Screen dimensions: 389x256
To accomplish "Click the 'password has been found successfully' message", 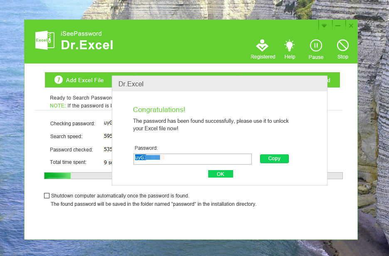I will tap(211, 124).
